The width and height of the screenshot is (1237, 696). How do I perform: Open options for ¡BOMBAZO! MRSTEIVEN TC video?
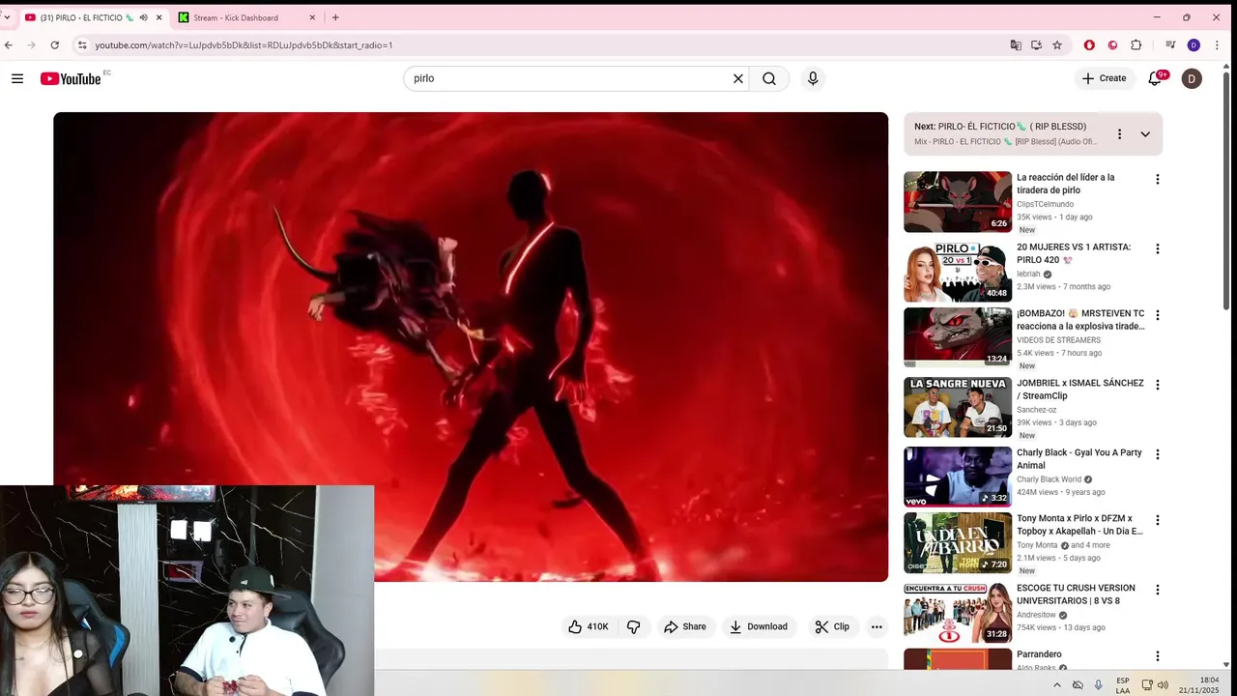click(x=1157, y=314)
